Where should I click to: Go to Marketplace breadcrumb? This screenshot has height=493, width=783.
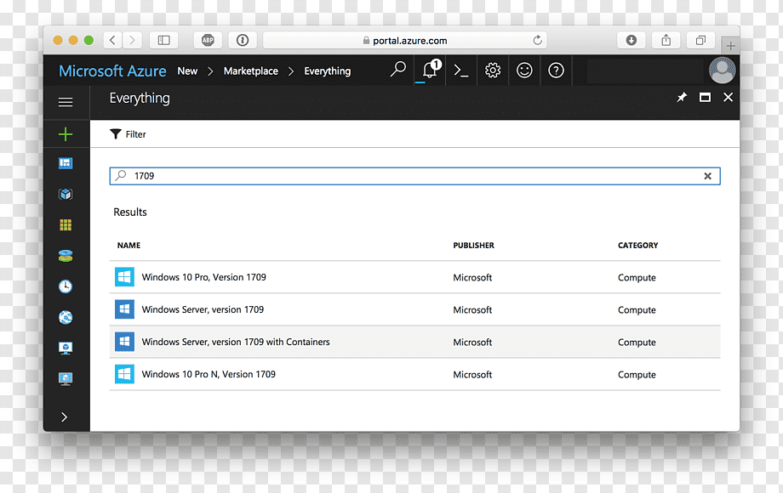(x=251, y=71)
